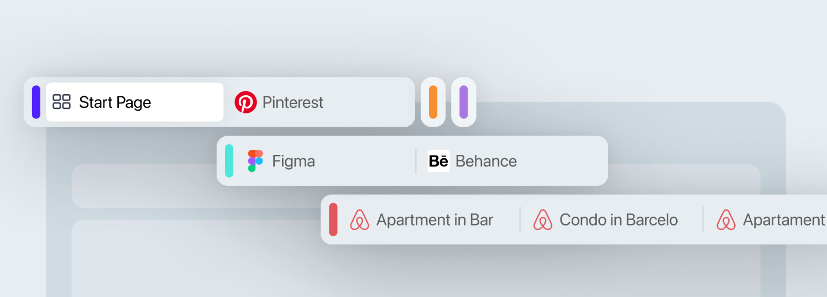Screen dimensions: 827x297
Task: Toggle the red Airbnb tab group handle
Action: [333, 220]
